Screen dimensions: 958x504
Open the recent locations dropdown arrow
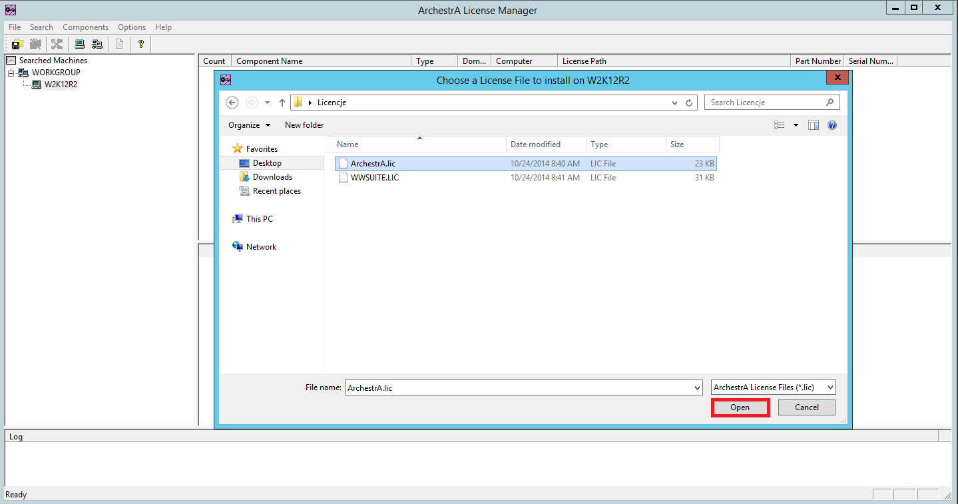[267, 103]
